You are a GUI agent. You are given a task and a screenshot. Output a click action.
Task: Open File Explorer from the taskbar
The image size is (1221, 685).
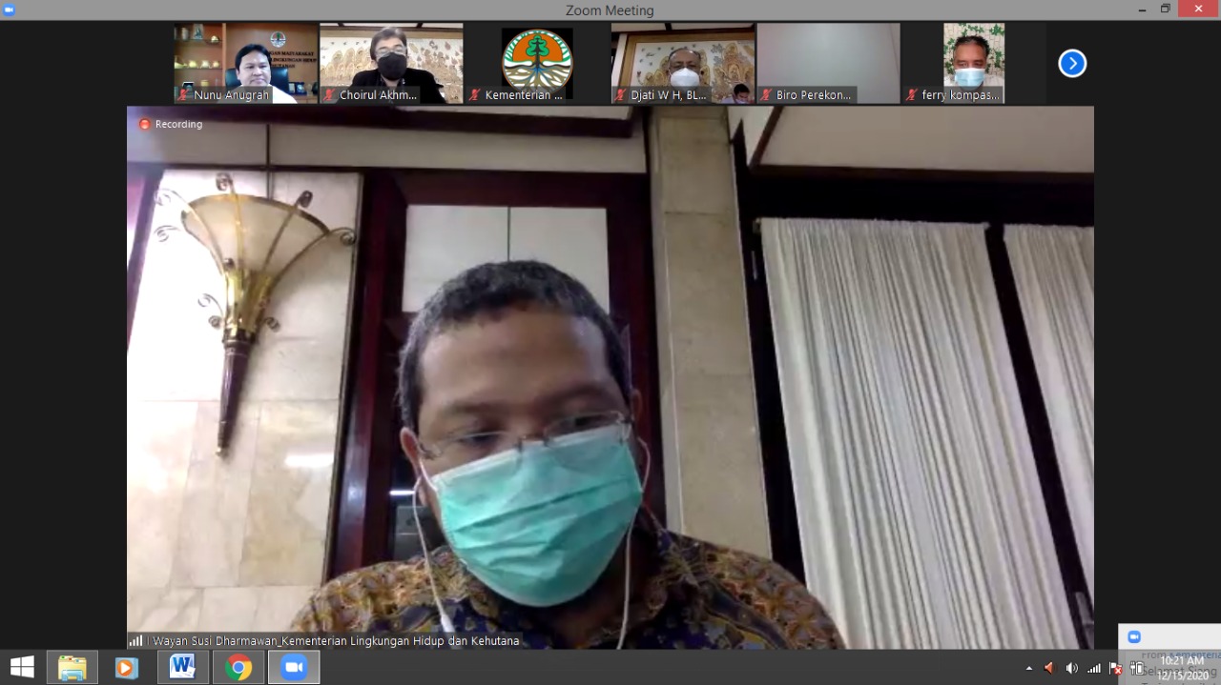72,667
